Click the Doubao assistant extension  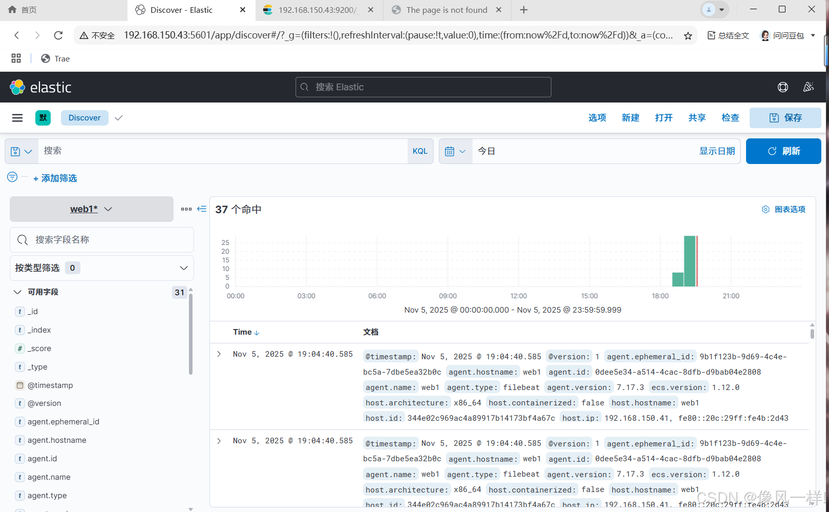point(783,35)
